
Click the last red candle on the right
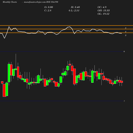point(122,82)
